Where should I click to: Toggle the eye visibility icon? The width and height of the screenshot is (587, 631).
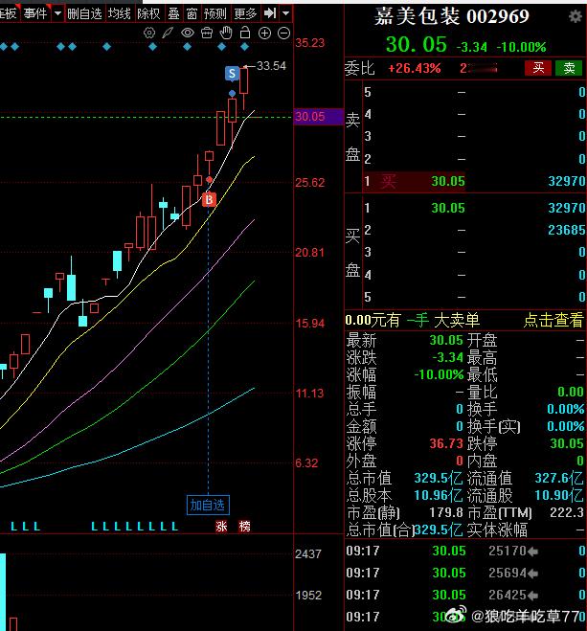coord(188,33)
